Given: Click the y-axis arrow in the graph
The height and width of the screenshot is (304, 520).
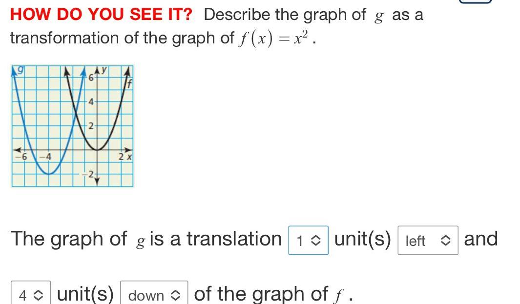Looking at the screenshot, I should 98,68.
